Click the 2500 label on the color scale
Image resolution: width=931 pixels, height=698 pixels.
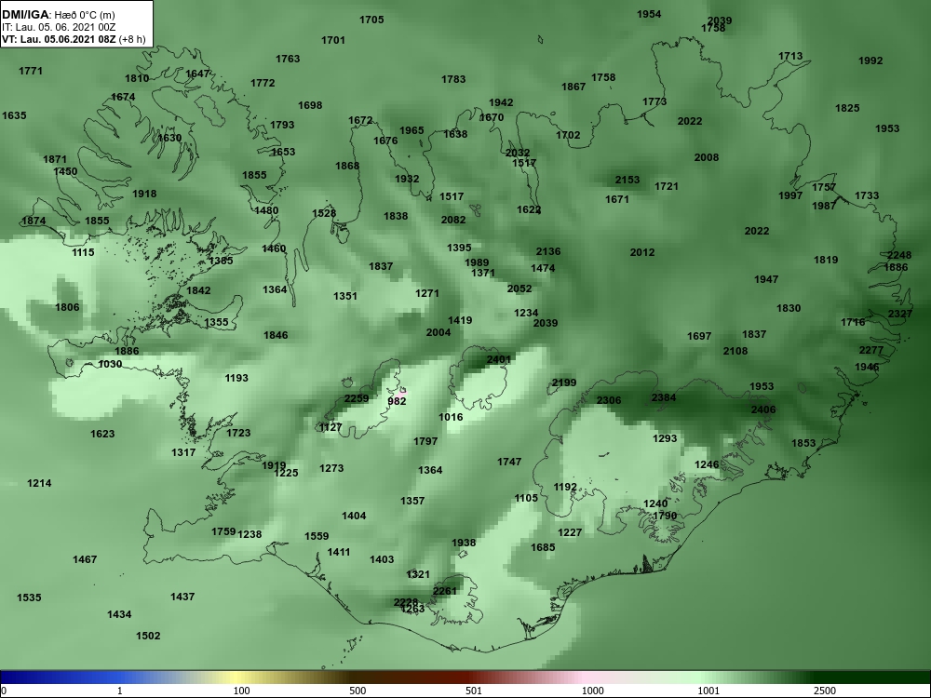click(x=824, y=691)
